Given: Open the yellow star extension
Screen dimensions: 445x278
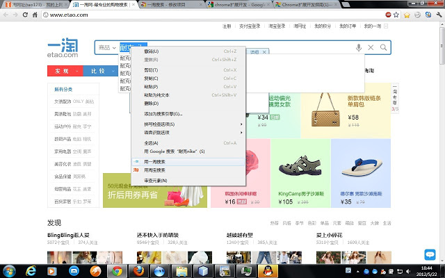Looking at the screenshot, I should 407,15.
